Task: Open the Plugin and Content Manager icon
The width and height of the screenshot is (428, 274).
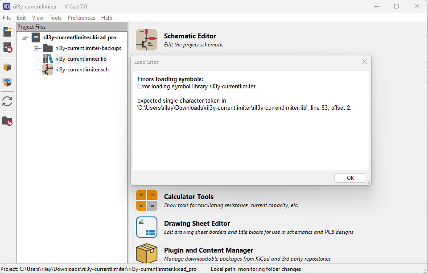Action: coord(147,253)
